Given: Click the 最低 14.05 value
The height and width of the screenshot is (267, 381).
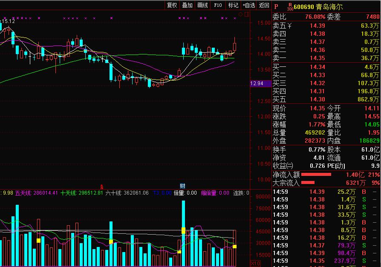Looking at the screenshot, I should pos(372,124).
